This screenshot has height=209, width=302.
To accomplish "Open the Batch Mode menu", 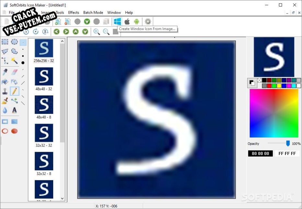I will [93, 13].
